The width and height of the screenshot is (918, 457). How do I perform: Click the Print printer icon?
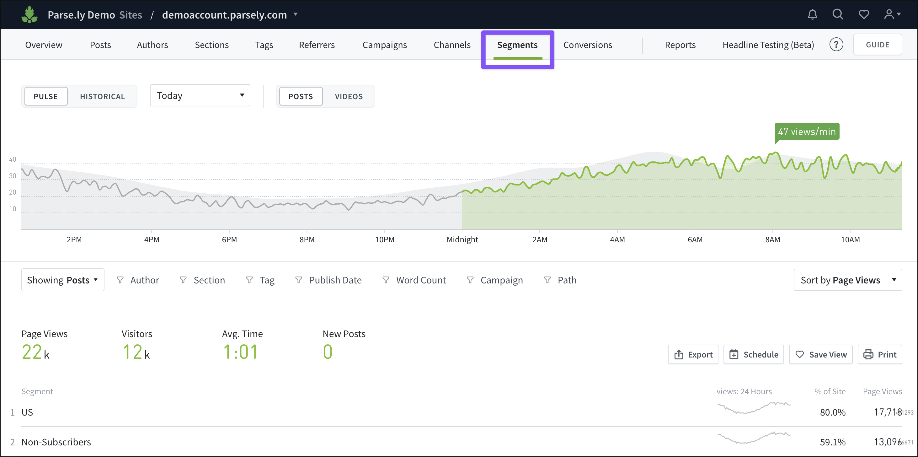click(868, 354)
